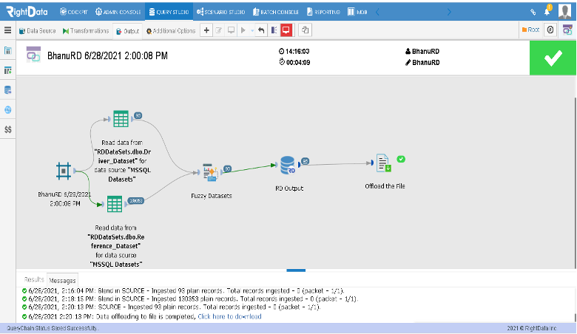The width and height of the screenshot is (577, 334).
Task: Click the first left sidebar panel icon
Action: [x=7, y=50]
